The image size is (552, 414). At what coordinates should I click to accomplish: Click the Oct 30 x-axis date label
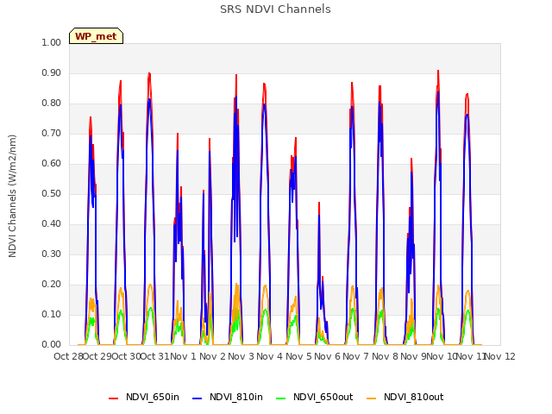tap(126, 356)
